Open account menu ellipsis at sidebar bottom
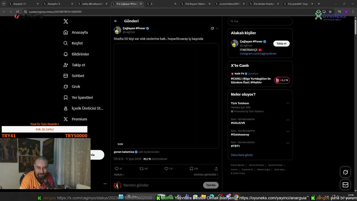This screenshot has width=357, height=201. point(105,184)
